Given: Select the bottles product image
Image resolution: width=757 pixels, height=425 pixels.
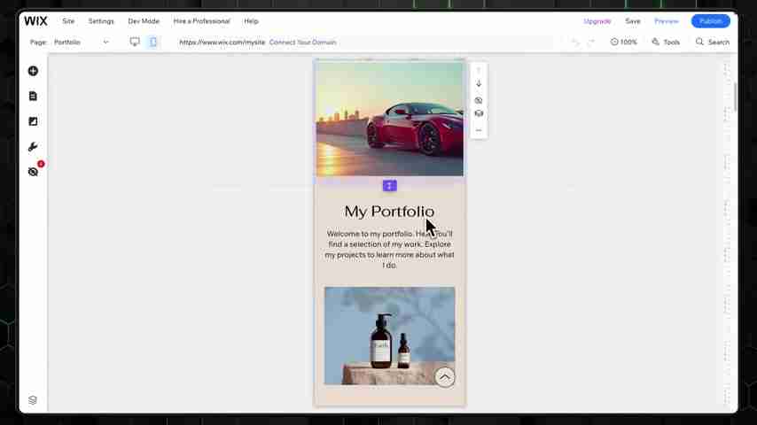Looking at the screenshot, I should point(390,336).
